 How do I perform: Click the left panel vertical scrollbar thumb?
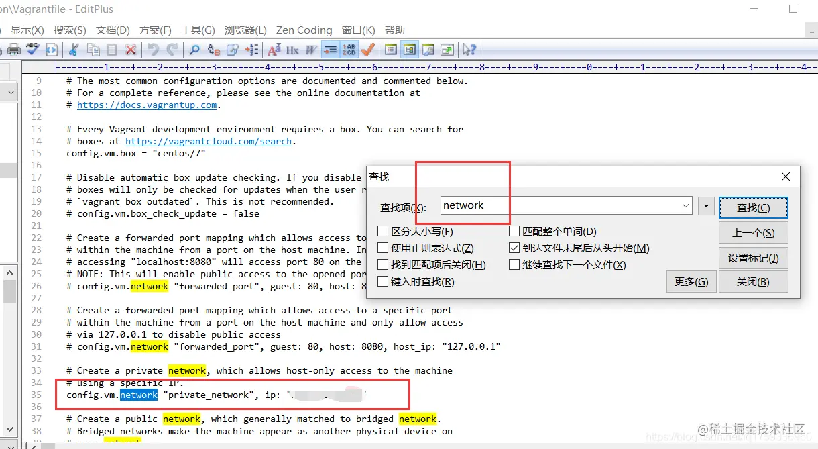tap(9, 291)
